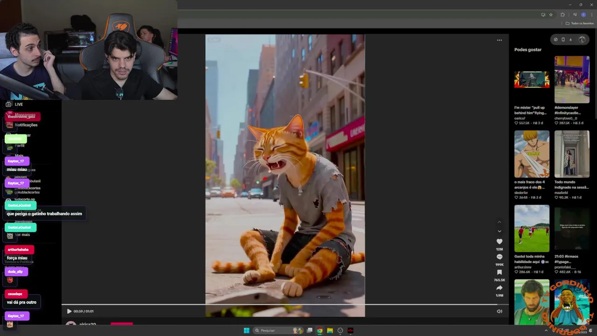
Task: Open the browser media controls icon
Action: (575, 14)
